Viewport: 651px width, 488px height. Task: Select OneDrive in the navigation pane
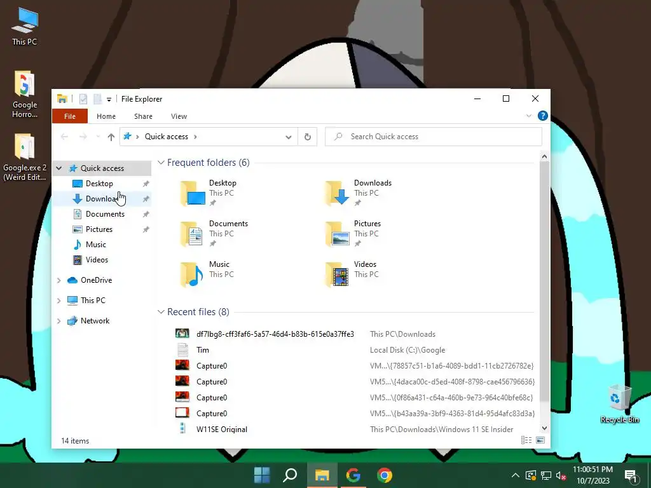(x=96, y=280)
